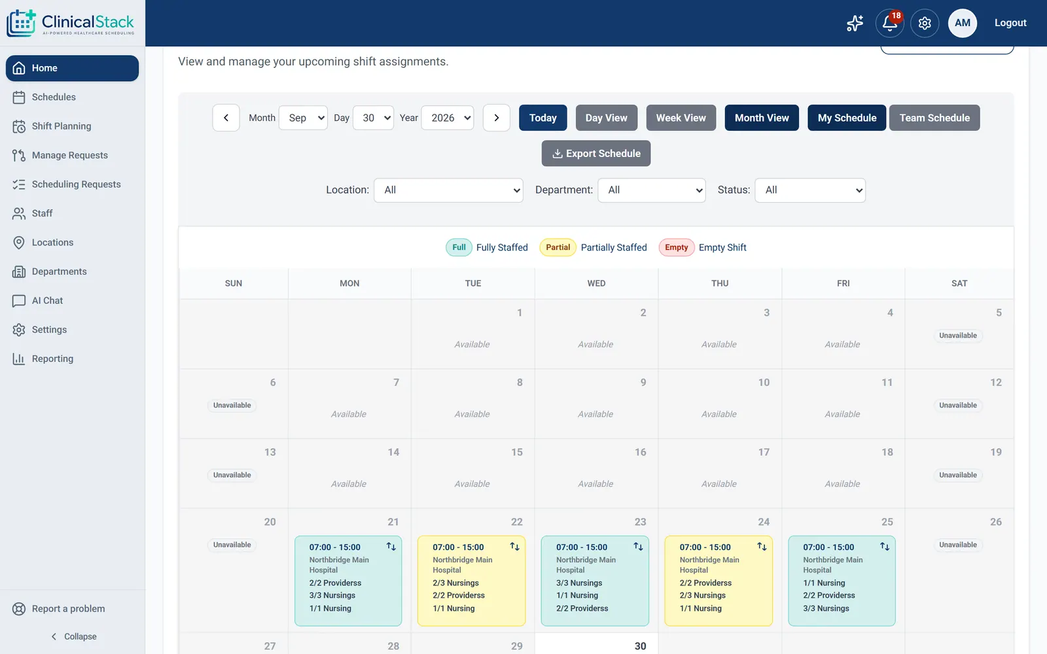Open the Thursday 24 partial shift card
The width and height of the screenshot is (1047, 654).
pos(719,581)
